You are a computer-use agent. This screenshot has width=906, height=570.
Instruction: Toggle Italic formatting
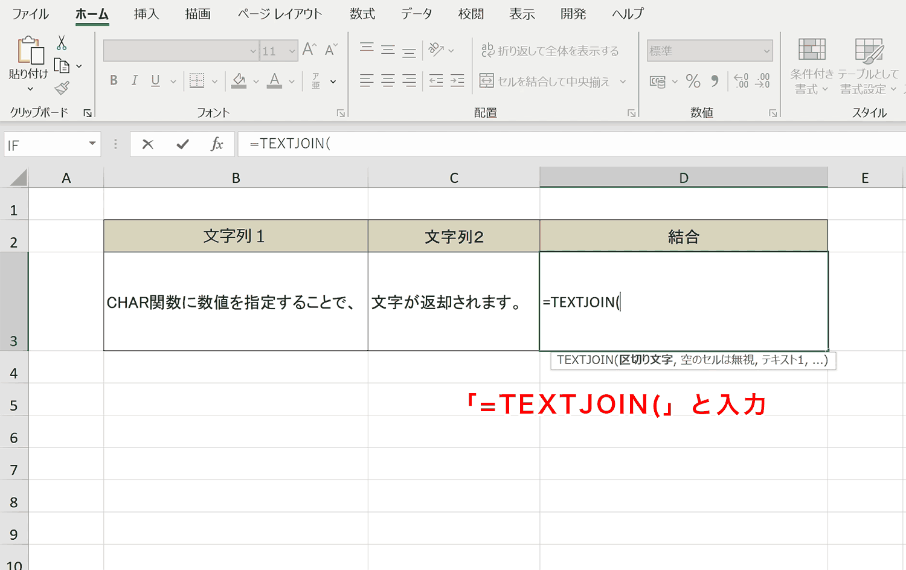135,80
